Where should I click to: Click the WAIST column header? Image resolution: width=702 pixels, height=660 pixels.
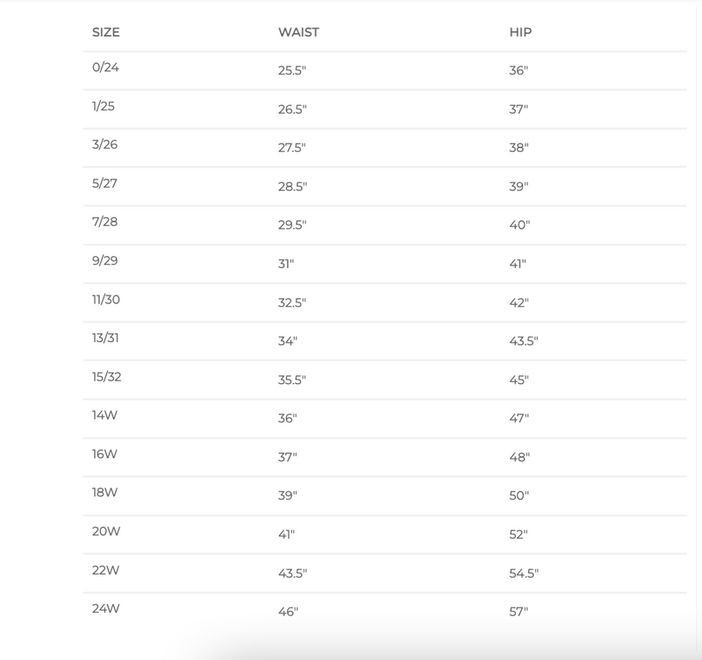(298, 32)
